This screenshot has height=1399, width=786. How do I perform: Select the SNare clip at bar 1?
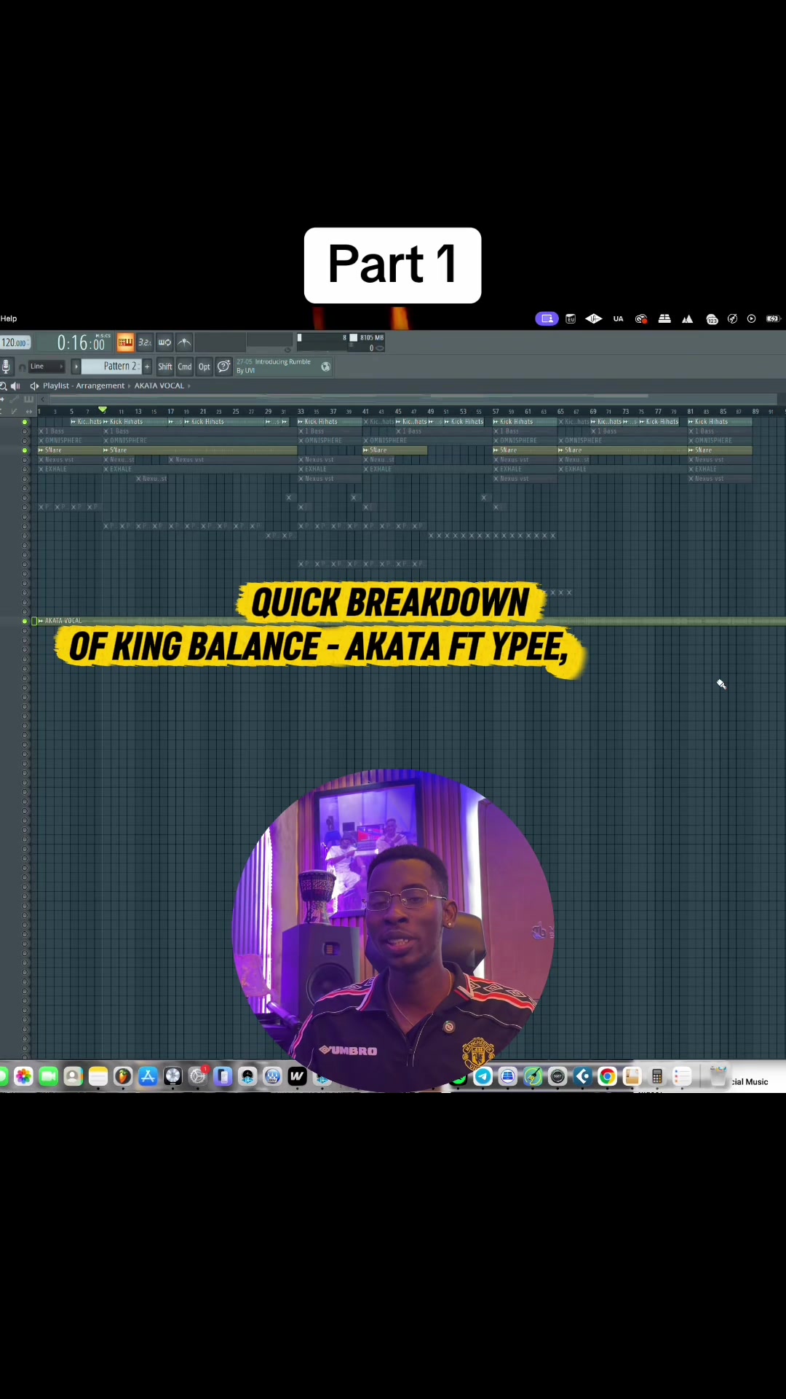point(69,450)
